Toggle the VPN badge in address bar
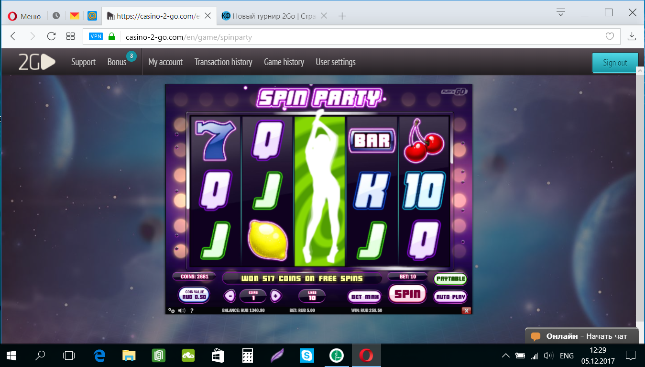This screenshot has height=367, width=645. click(96, 36)
